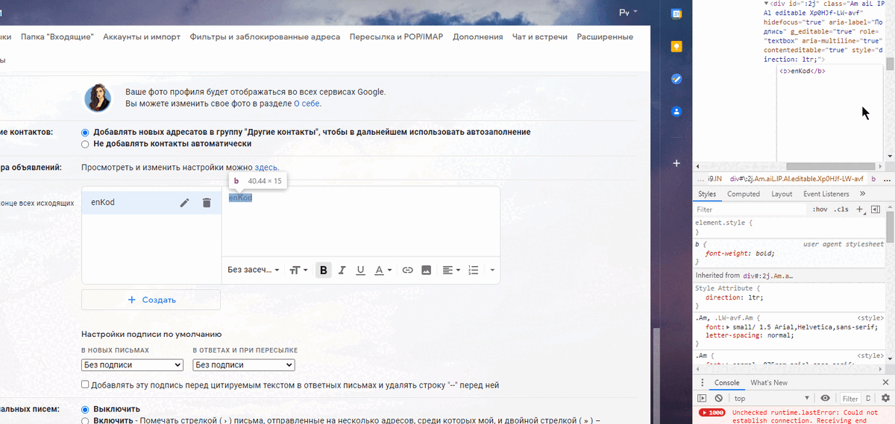
Task: Show the console sidebar in DevTools
Action: pyautogui.click(x=703, y=399)
